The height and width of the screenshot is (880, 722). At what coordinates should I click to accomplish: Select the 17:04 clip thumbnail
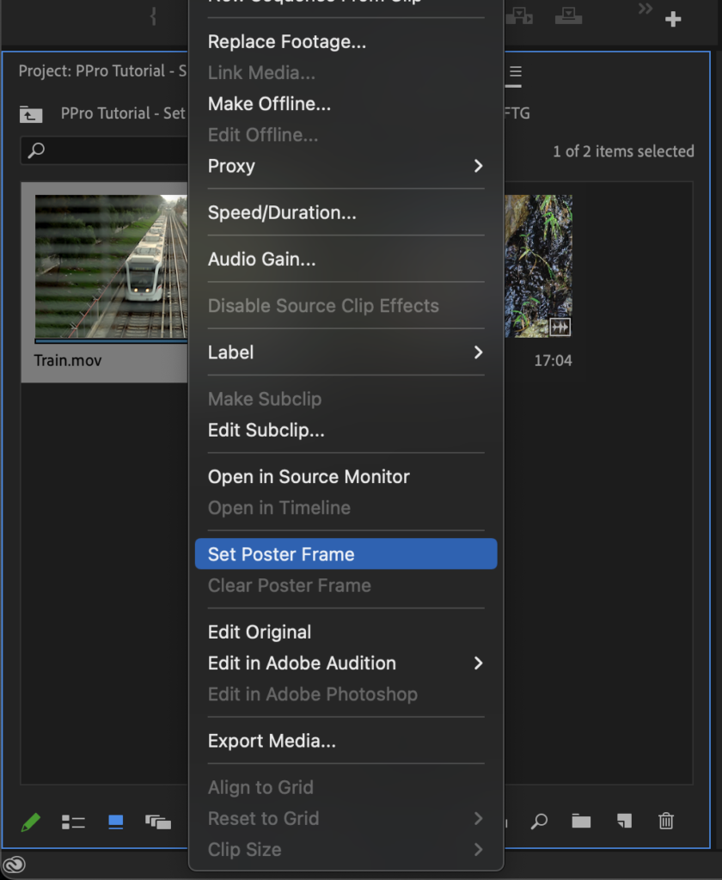[x=538, y=266]
